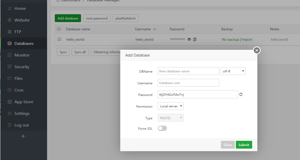Open the Monitor section in sidebar

coord(22,55)
